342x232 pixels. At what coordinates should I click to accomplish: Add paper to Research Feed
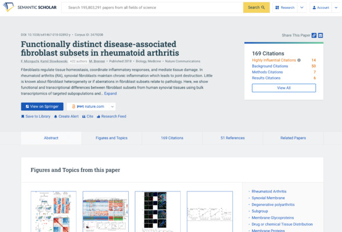click(111, 117)
